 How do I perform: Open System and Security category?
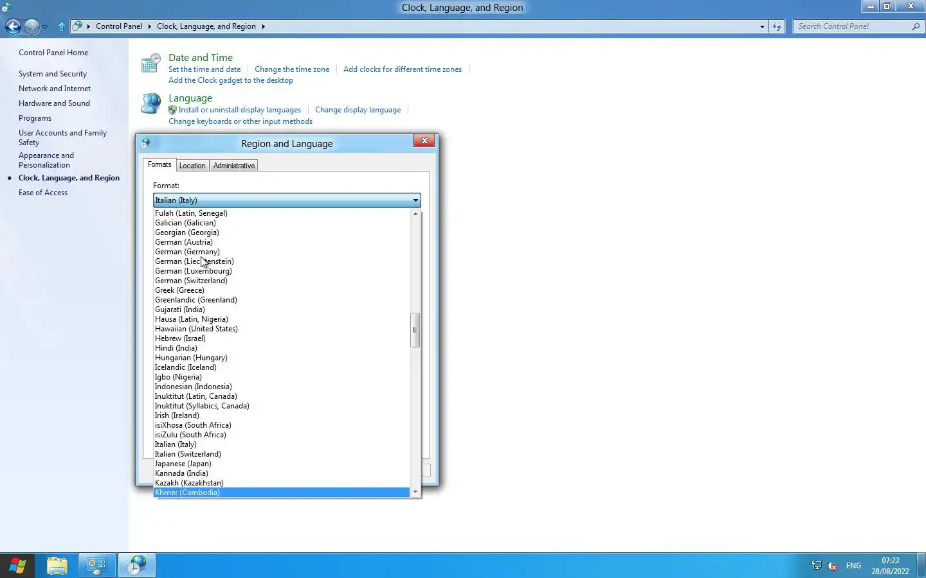pyautogui.click(x=53, y=74)
